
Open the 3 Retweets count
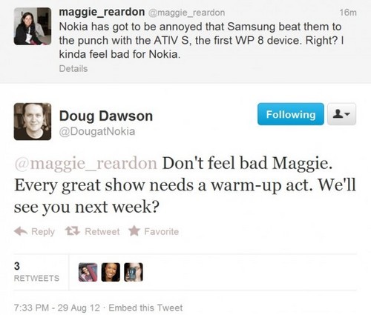[36, 272]
